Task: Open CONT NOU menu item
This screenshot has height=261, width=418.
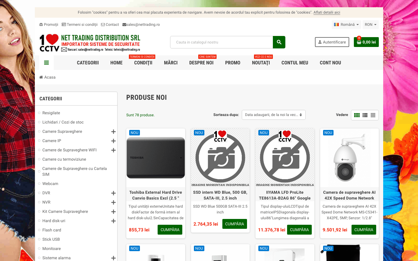Action: [330, 63]
